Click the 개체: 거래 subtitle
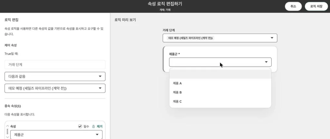Viewport: 330px width, 139px height. 165,10
